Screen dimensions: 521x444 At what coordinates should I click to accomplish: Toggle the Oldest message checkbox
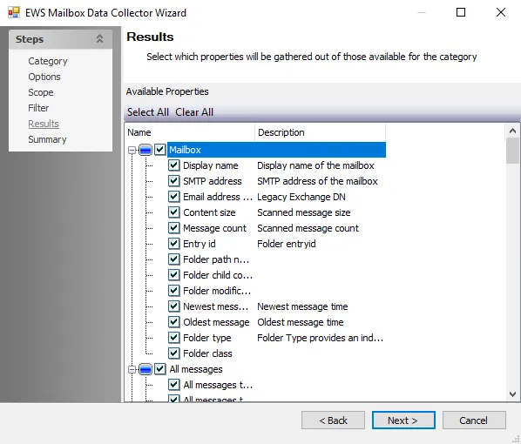pyautogui.click(x=174, y=322)
